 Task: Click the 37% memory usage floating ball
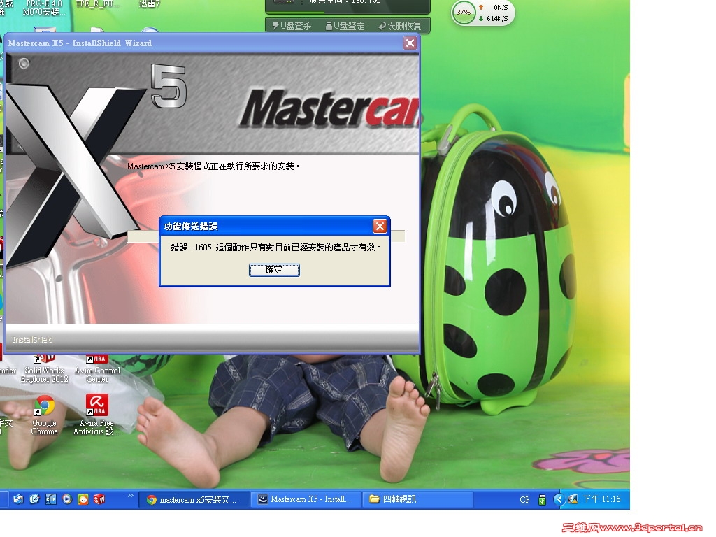463,13
